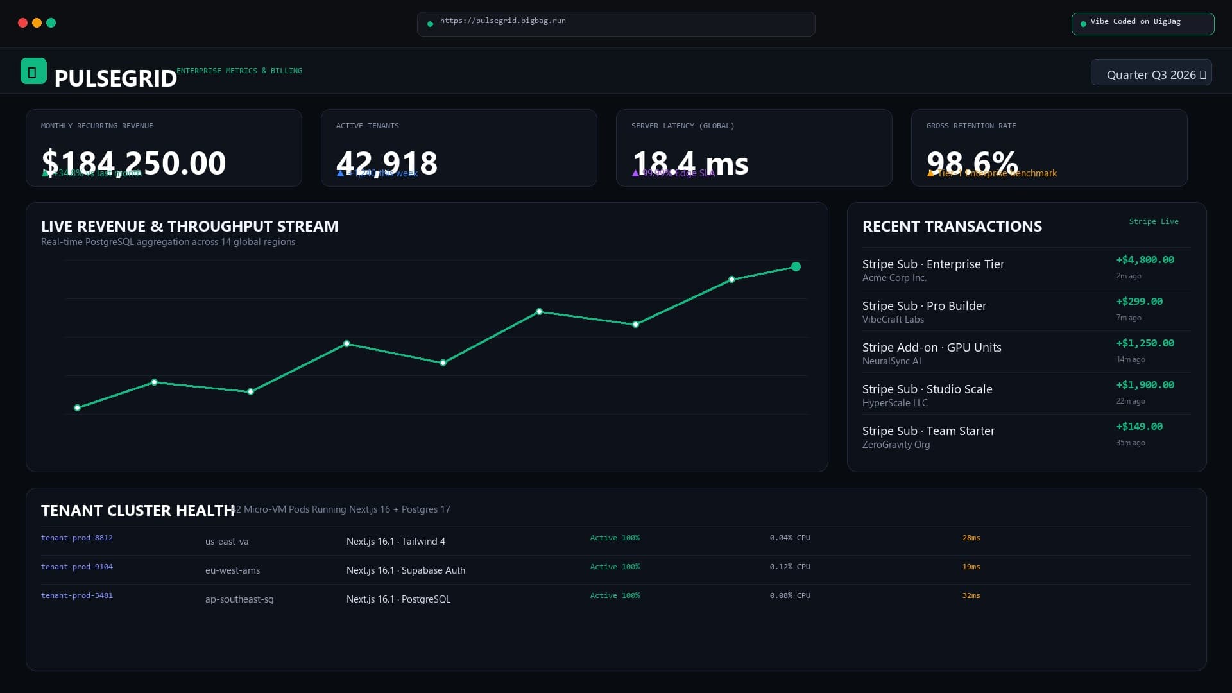
Task: Click the 32ms latency value
Action: [x=971, y=595]
